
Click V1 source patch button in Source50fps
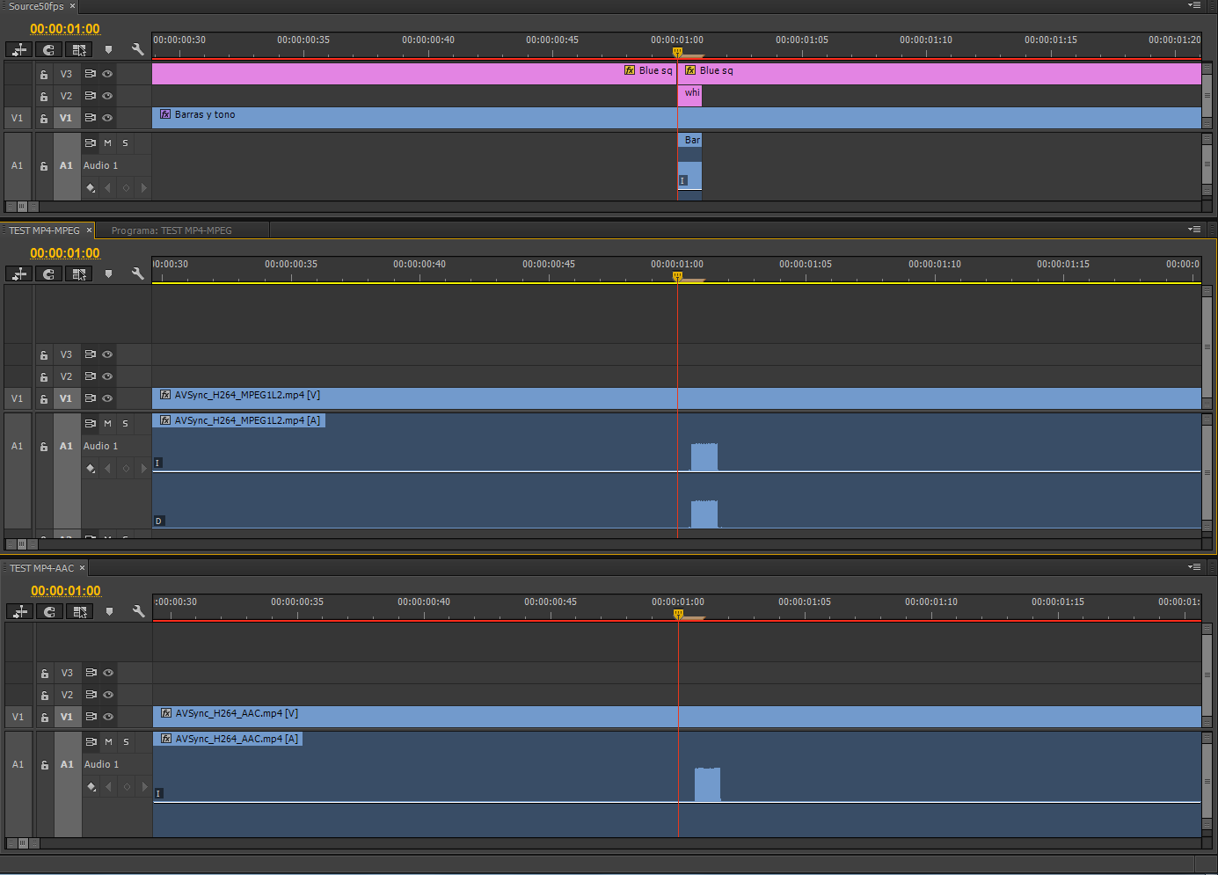click(17, 118)
